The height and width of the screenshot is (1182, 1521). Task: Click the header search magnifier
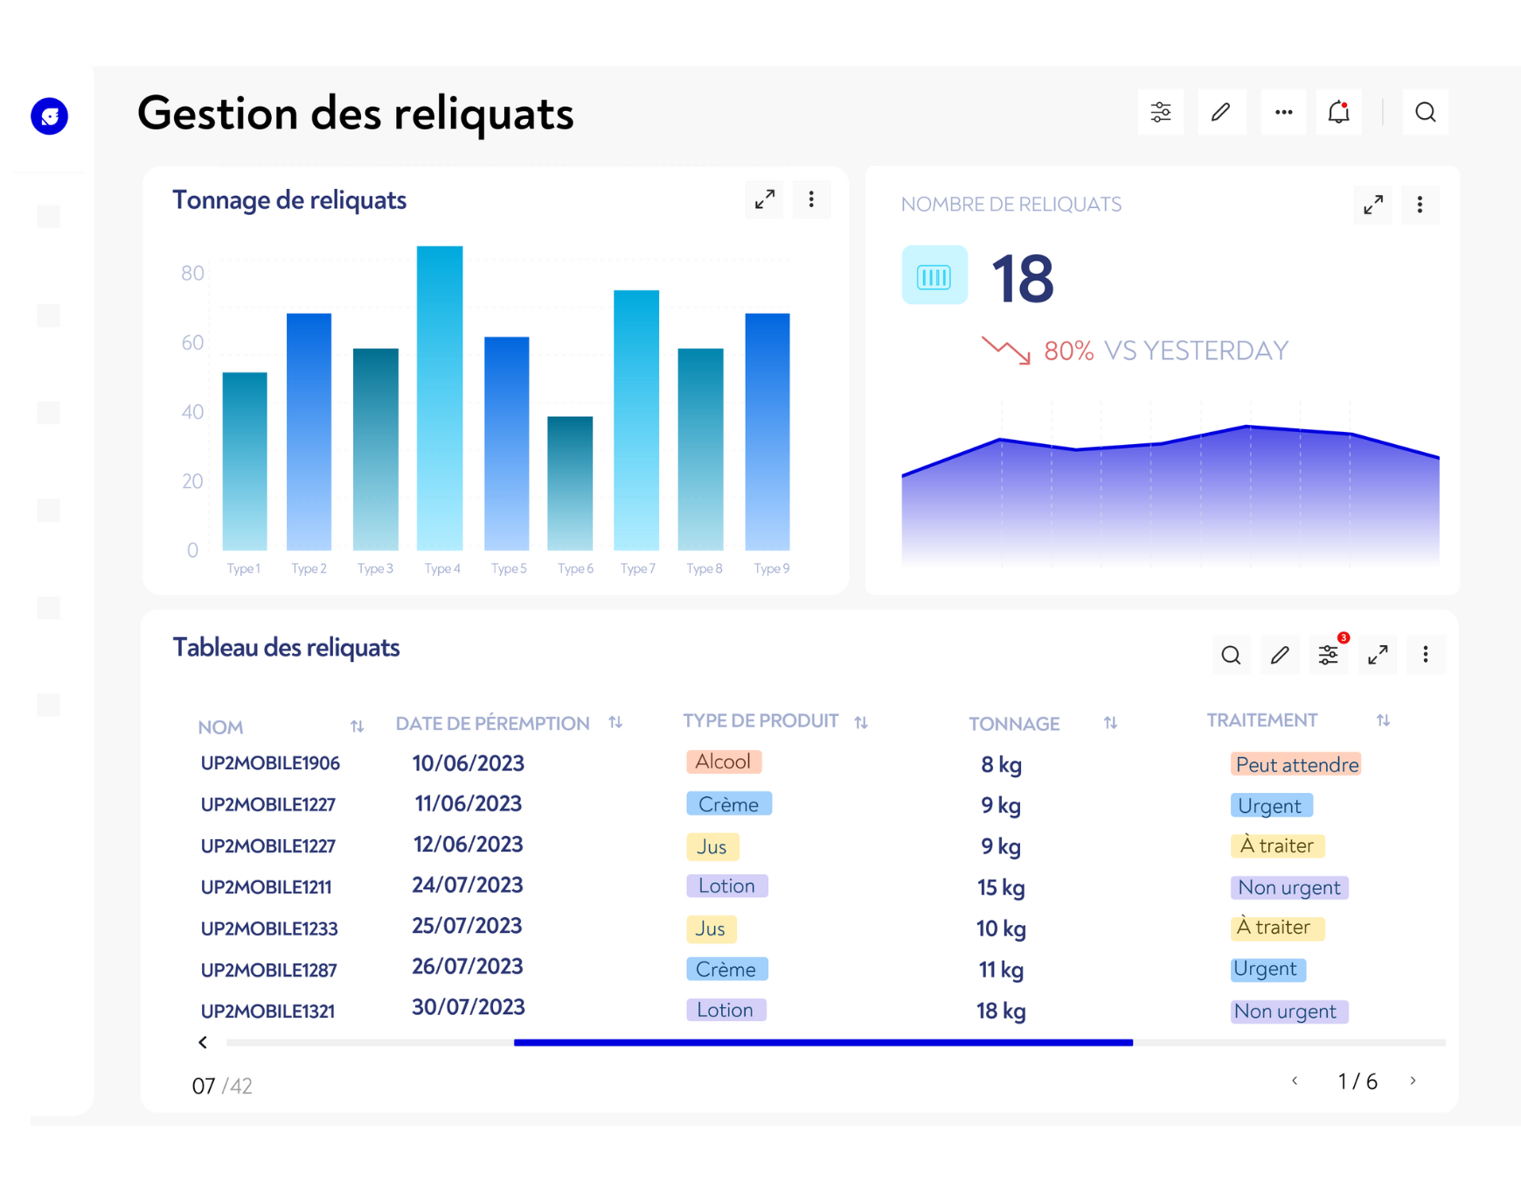(1425, 113)
